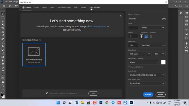Viewport: 189px width, 106px height.
Task: Select the Brush tool
Action: coord(3,42)
